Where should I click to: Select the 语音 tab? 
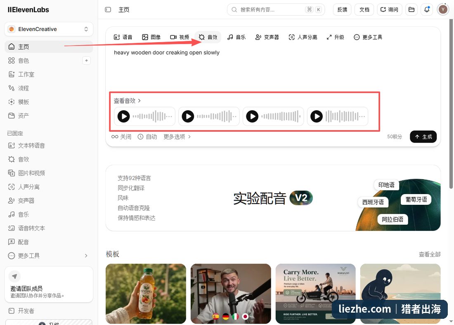coord(123,37)
